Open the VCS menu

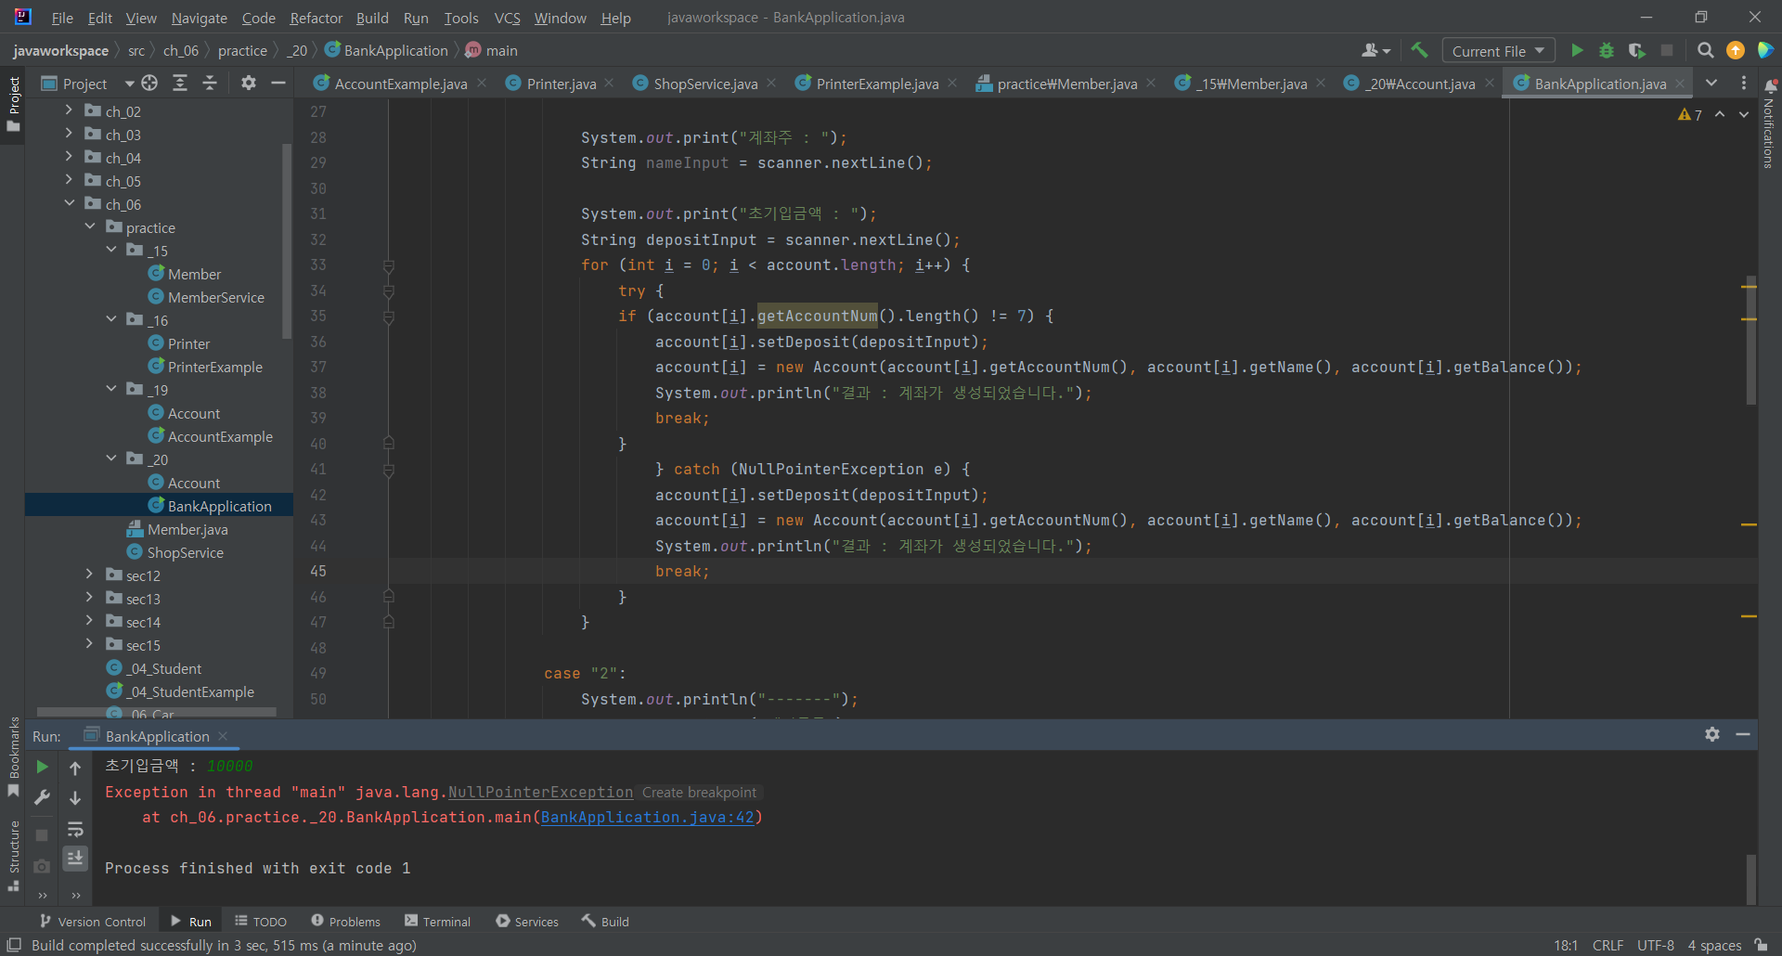tap(507, 18)
